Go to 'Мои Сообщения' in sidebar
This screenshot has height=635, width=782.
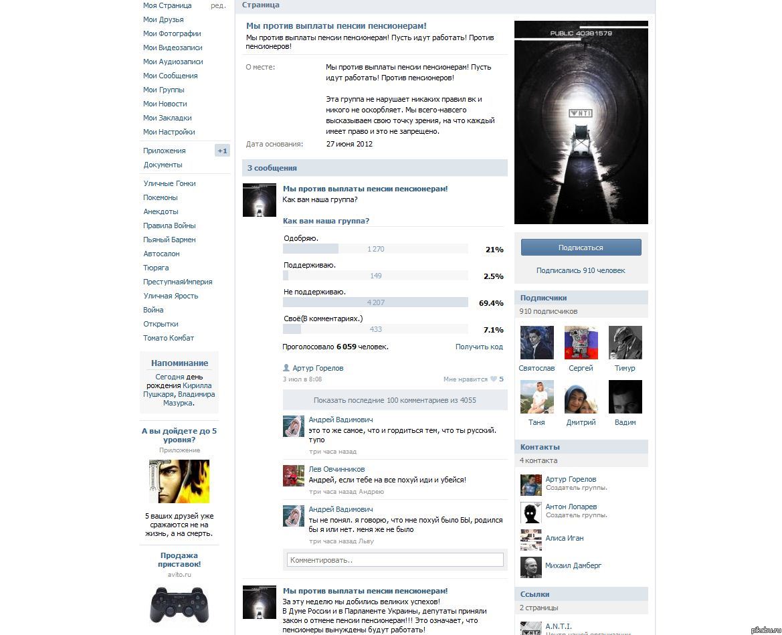click(170, 76)
